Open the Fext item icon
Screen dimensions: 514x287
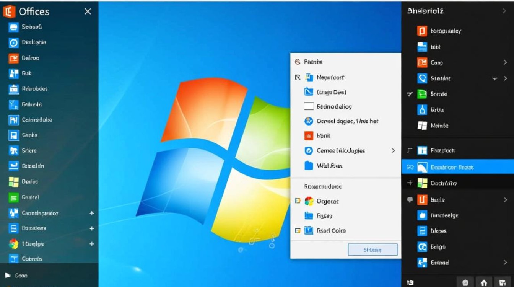pos(14,73)
